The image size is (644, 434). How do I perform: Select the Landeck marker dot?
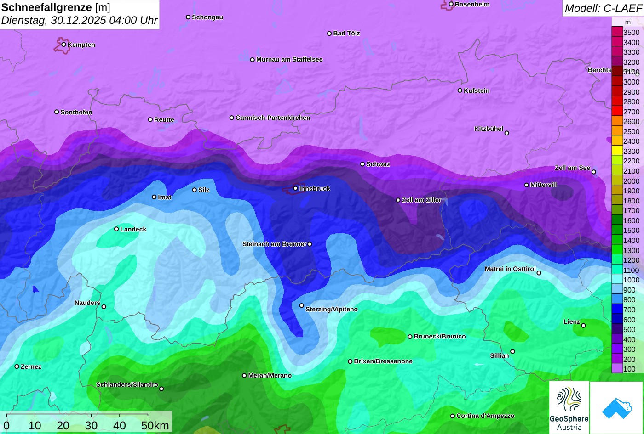(116, 229)
